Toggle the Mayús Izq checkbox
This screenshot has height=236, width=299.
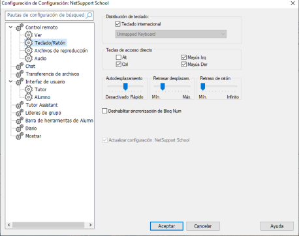[x=184, y=57]
